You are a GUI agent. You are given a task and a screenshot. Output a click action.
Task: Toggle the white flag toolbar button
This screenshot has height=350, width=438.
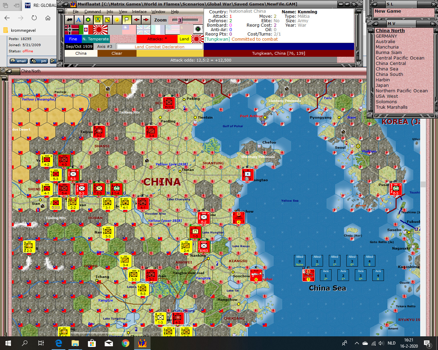click(x=127, y=20)
